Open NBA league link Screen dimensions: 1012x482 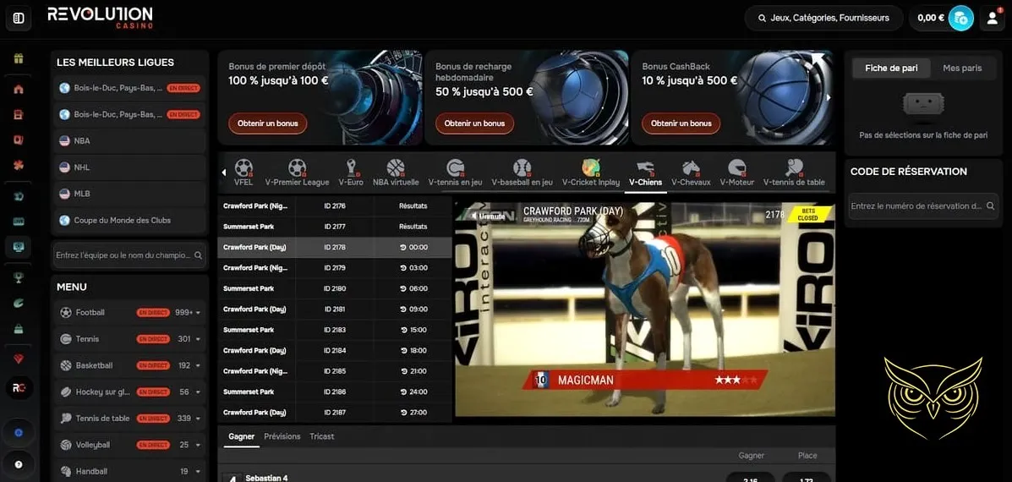[x=129, y=140]
